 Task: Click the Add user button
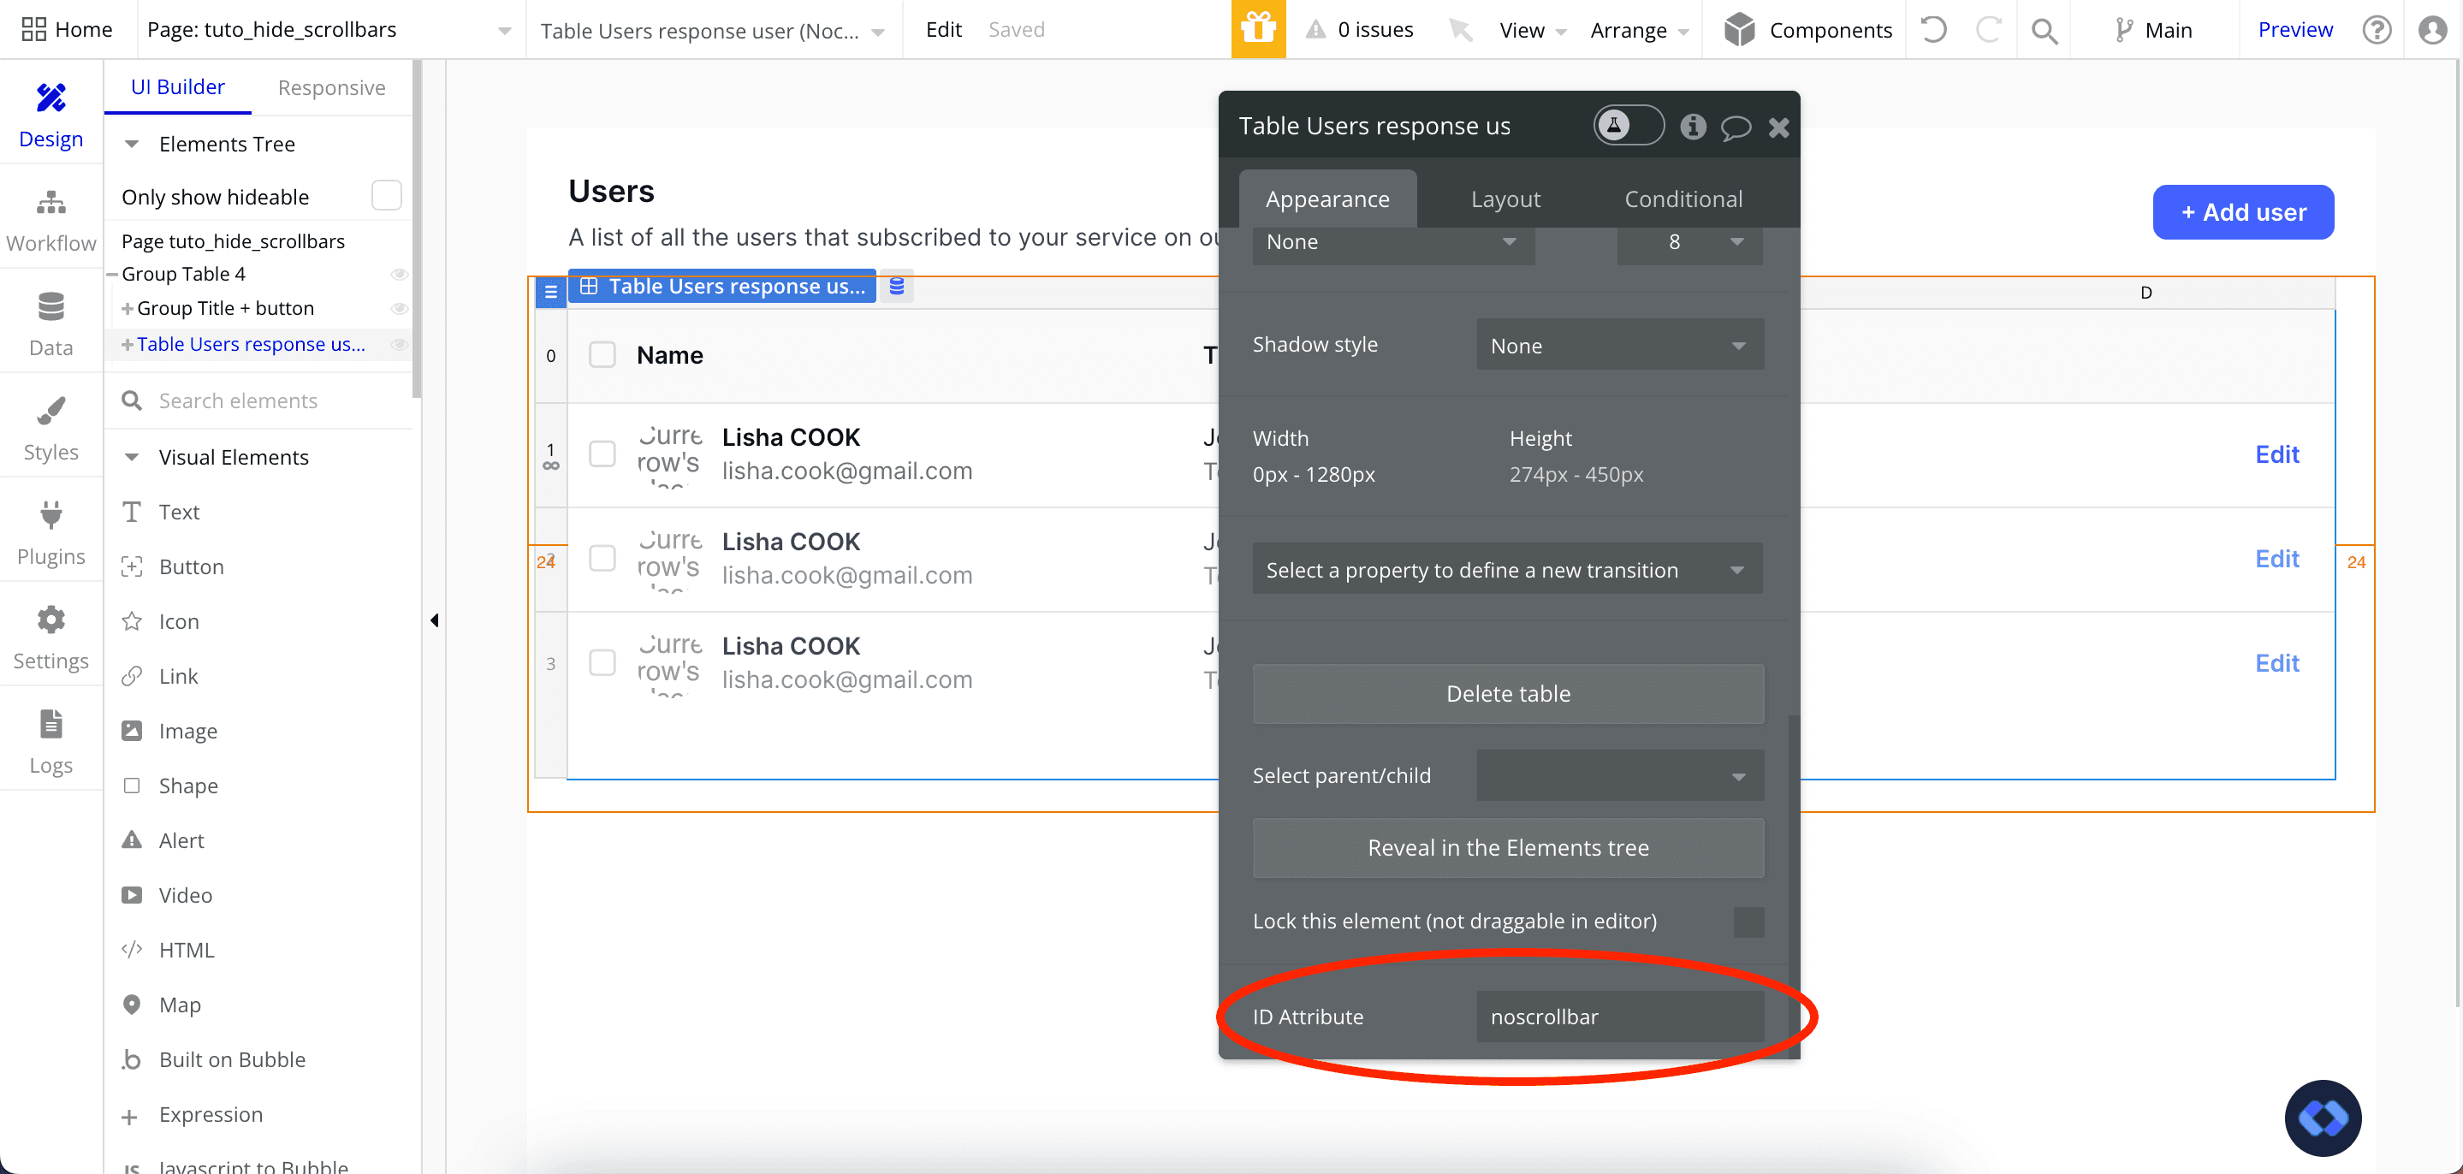(2242, 212)
